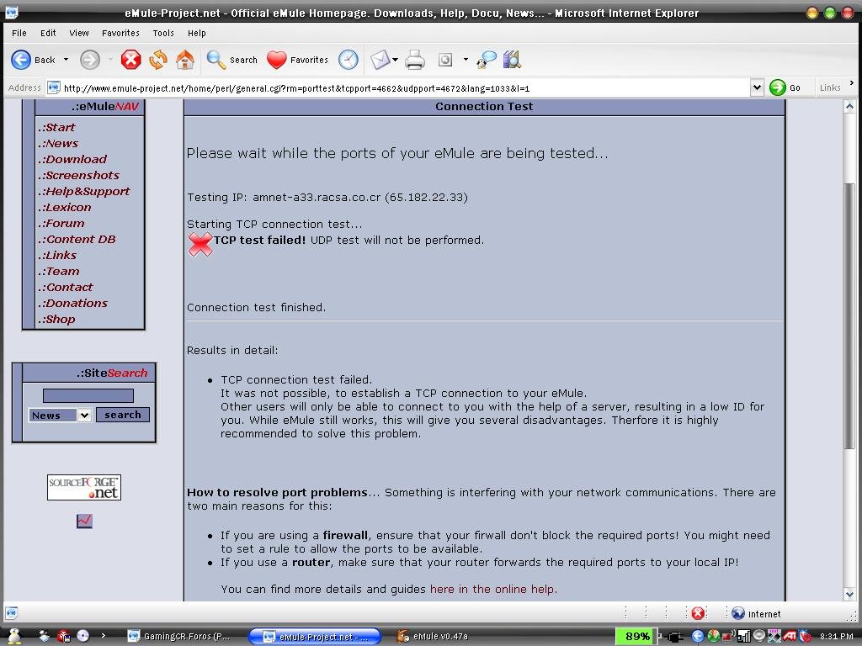Click the Mail envelope toolbar icon
The image size is (862, 646).
point(380,60)
